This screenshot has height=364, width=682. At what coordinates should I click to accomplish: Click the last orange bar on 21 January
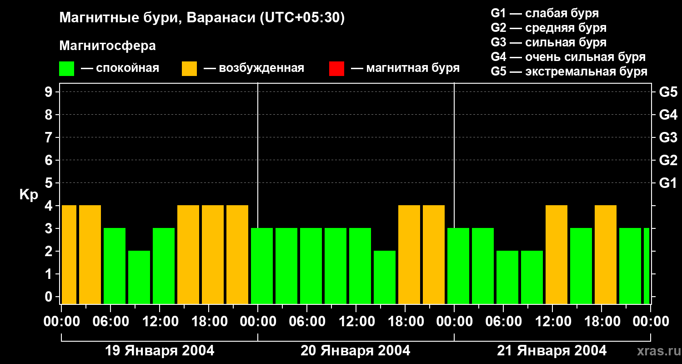pyautogui.click(x=606, y=254)
